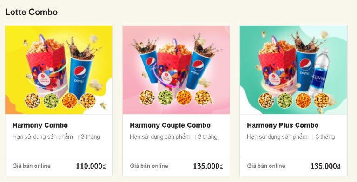
Task: Click 'Giá bán online' label under Harmony Plus Combo
Action: (x=266, y=166)
